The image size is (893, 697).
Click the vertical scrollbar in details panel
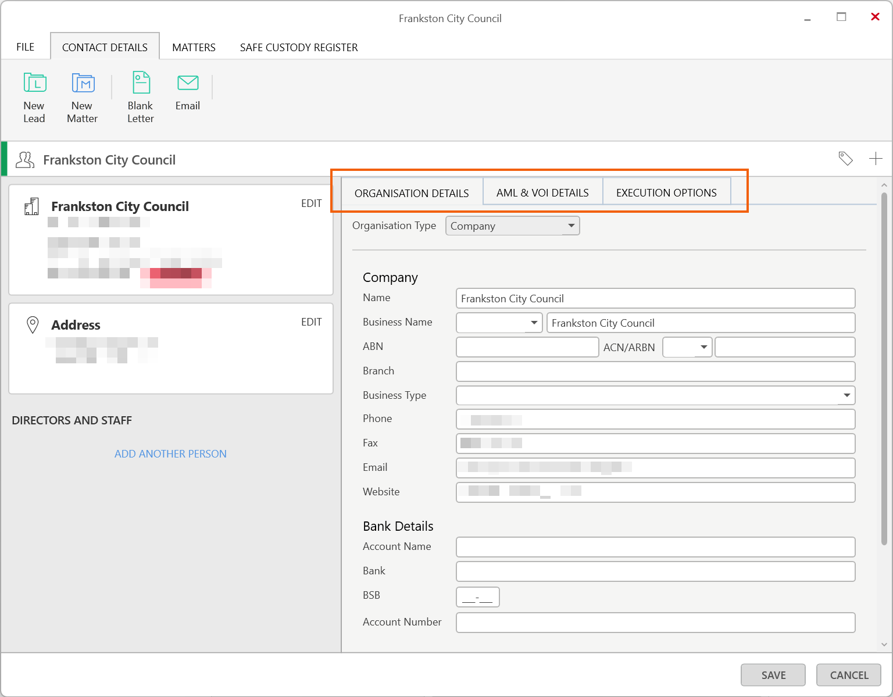coord(884,372)
